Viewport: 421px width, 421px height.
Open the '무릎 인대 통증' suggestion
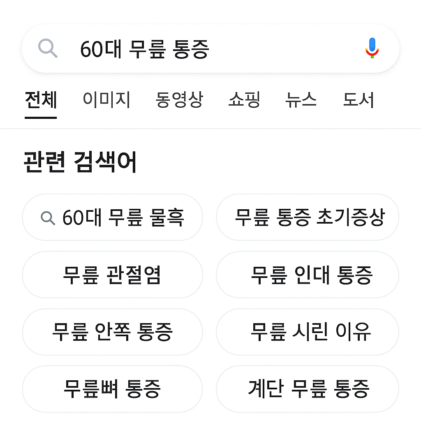[x=307, y=275]
